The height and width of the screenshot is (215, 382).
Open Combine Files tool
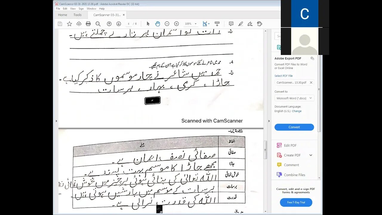[291, 175]
